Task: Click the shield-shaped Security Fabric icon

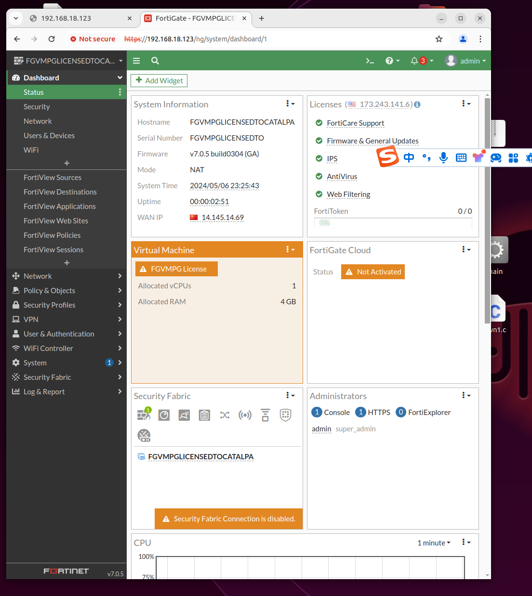Action: click(285, 415)
